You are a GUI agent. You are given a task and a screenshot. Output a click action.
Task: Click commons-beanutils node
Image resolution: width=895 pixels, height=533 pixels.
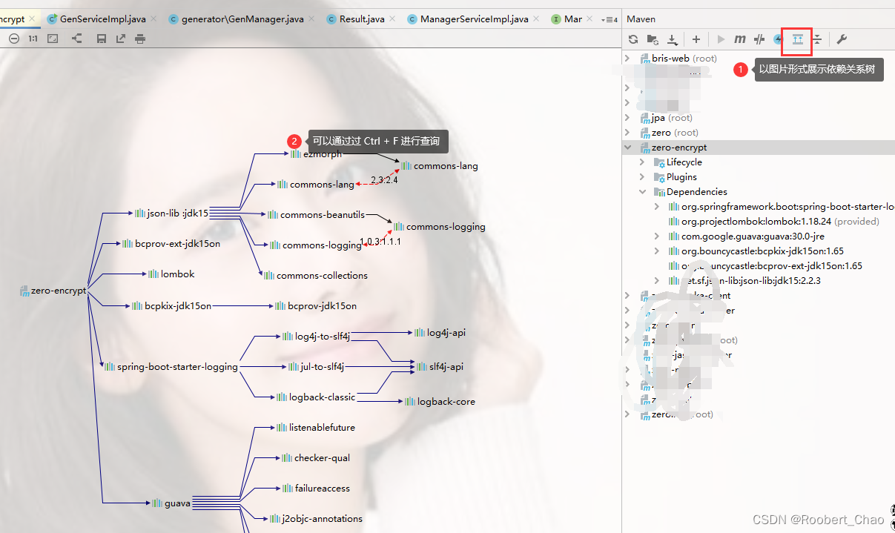tap(316, 214)
